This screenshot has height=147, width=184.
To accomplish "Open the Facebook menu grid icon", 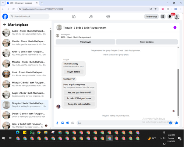I will (163, 17).
